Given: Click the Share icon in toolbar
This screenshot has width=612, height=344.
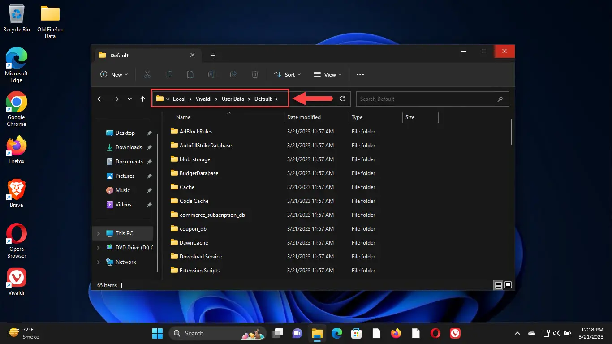Looking at the screenshot, I should (x=233, y=74).
